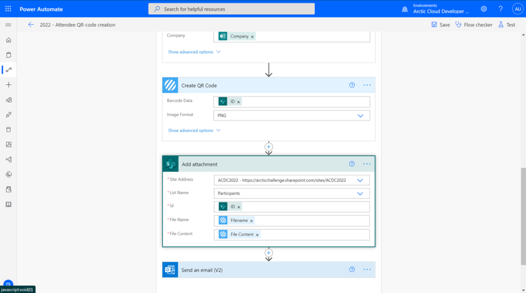Click the Create plus icon in sidebar
This screenshot has width=526, height=293.
pos(9,85)
